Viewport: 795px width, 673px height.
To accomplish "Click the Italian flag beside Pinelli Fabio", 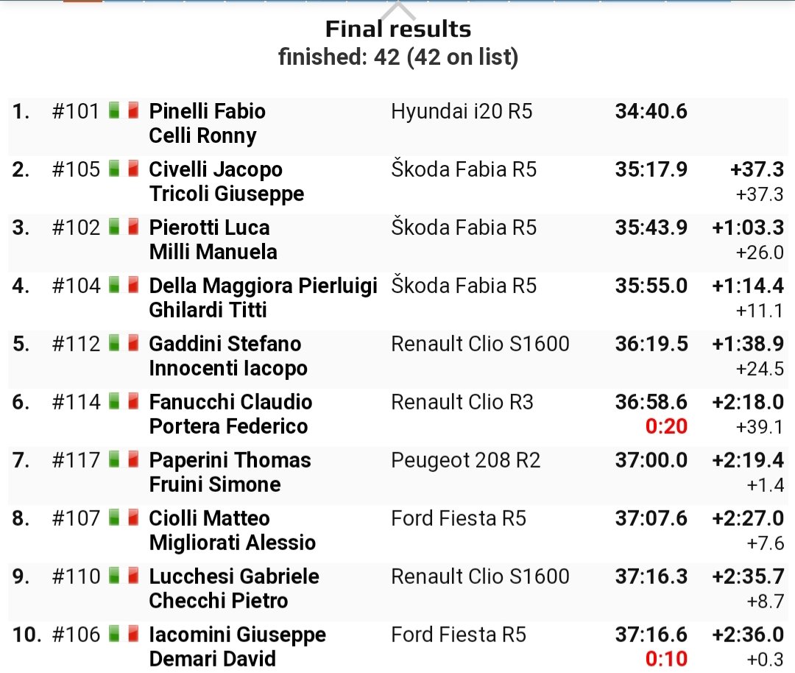I will coord(124,111).
